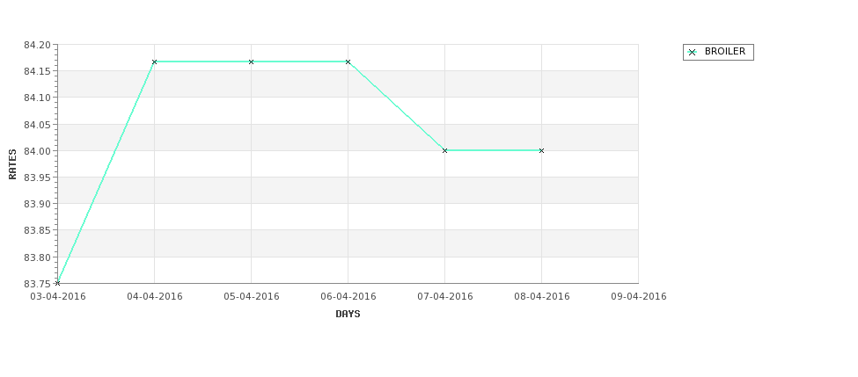Click the rising line segment after 03-04-2016
The height and width of the screenshot is (377, 858).
click(x=106, y=172)
